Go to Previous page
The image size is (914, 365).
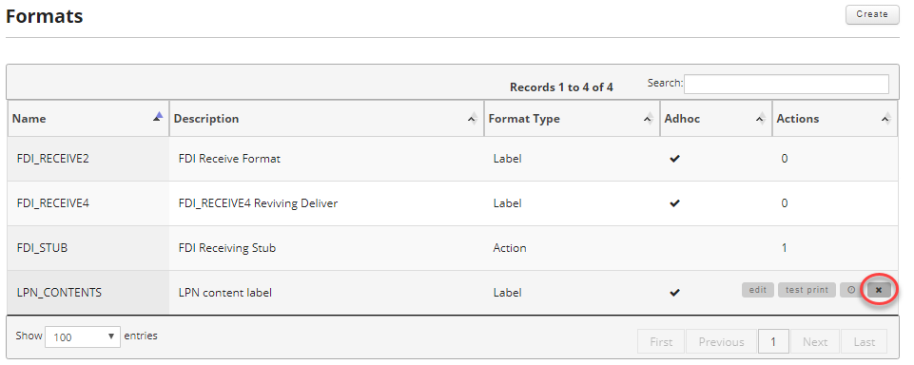pyautogui.click(x=721, y=342)
